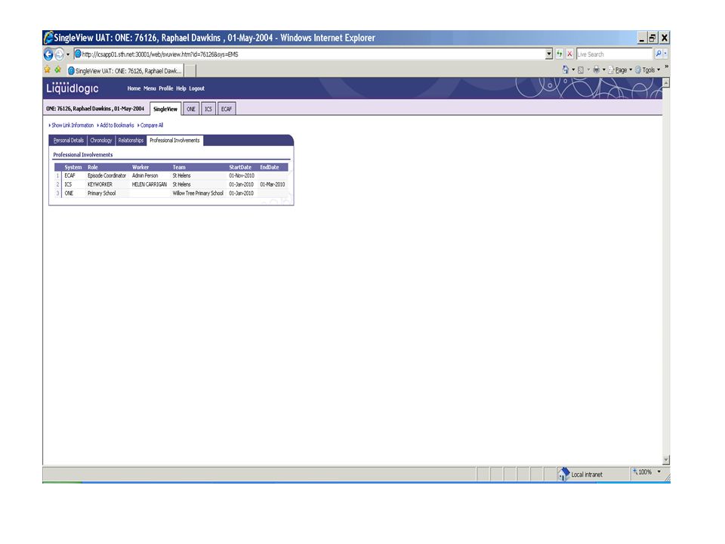Open the recent pages dropdown beside Forward
Image resolution: width=725 pixels, height=544 pixels.
point(68,54)
